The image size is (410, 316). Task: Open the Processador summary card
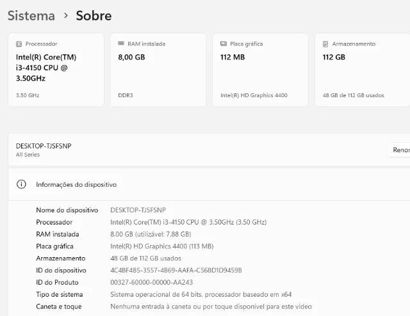(x=56, y=70)
